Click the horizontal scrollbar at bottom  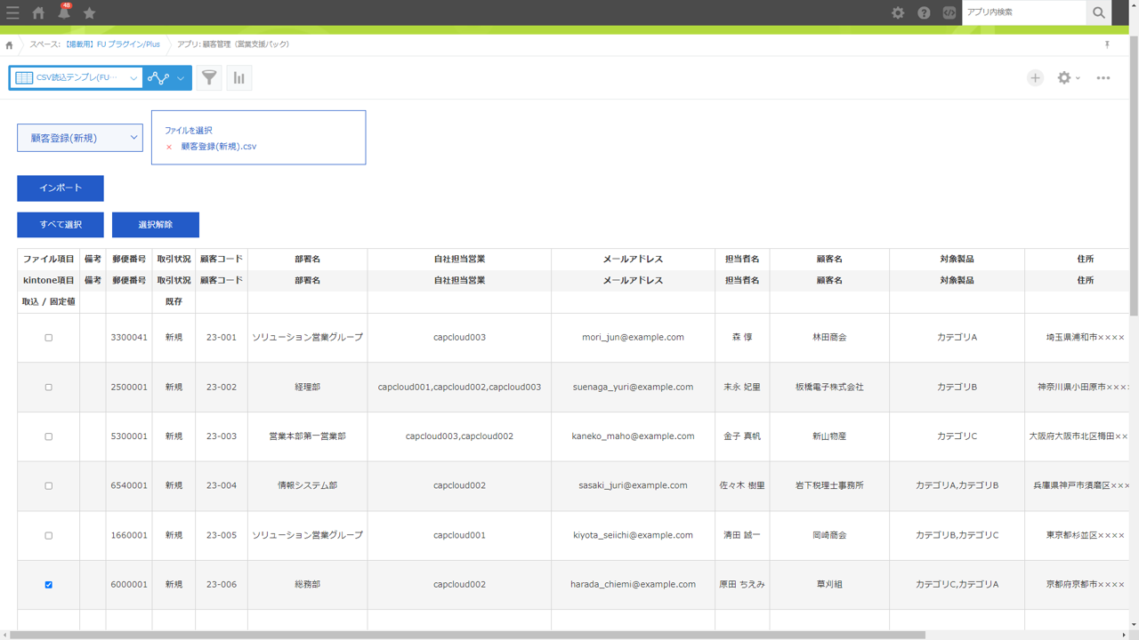click(467, 635)
